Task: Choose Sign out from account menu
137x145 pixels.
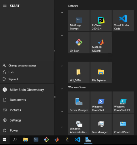Action: tap(27, 79)
